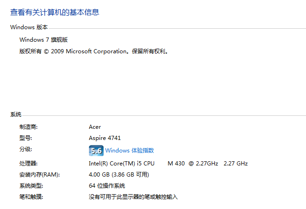Click the 处理器 label
This screenshot has height=209, width=306.
28,164
